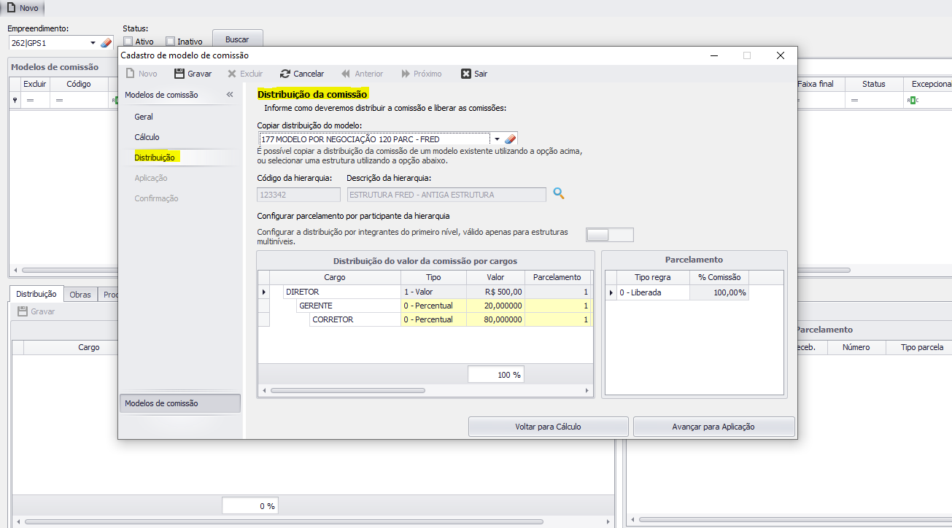Click the Buscar button
The width and height of the screenshot is (952, 528).
237,39
